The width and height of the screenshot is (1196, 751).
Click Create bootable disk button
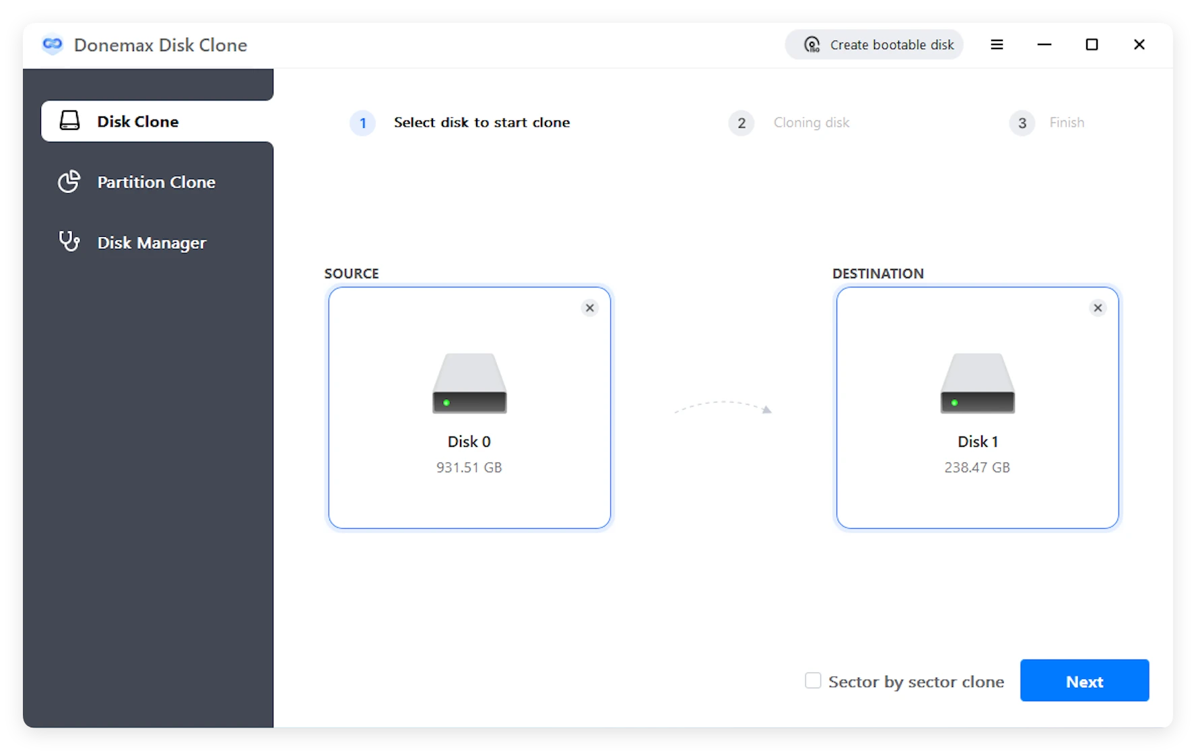pos(874,44)
